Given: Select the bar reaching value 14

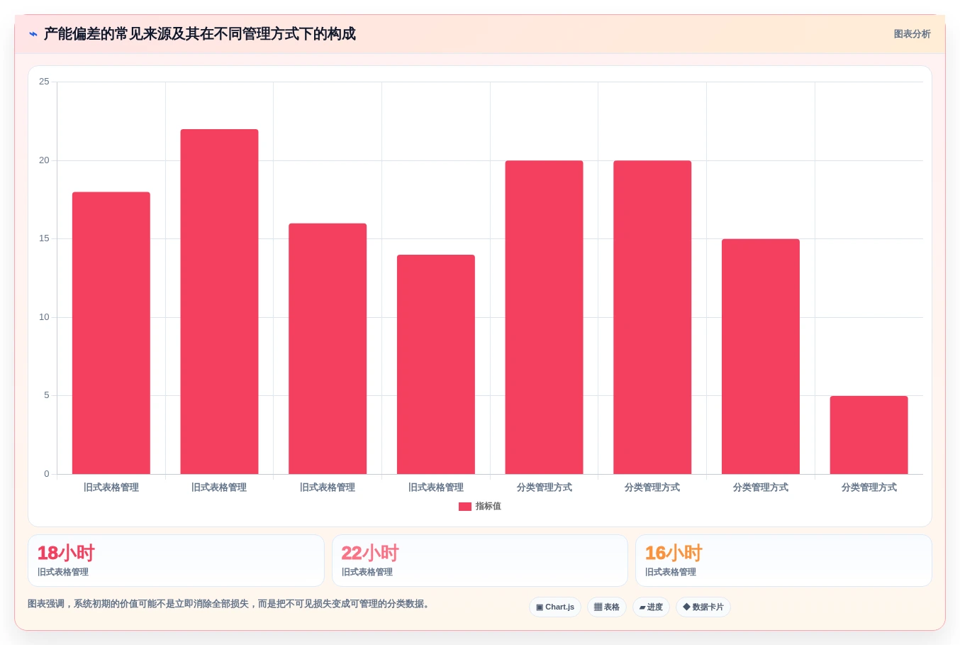Looking at the screenshot, I should point(436,364).
